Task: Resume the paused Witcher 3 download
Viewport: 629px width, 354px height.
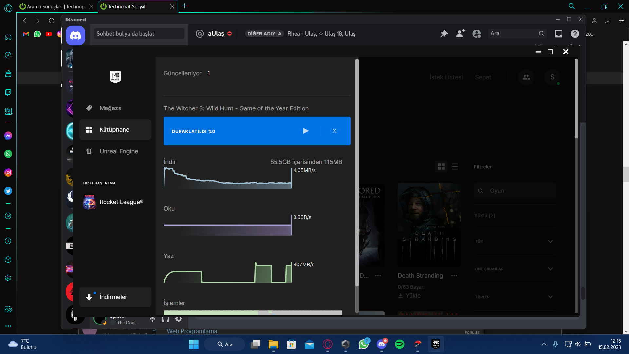Action: pos(306,131)
